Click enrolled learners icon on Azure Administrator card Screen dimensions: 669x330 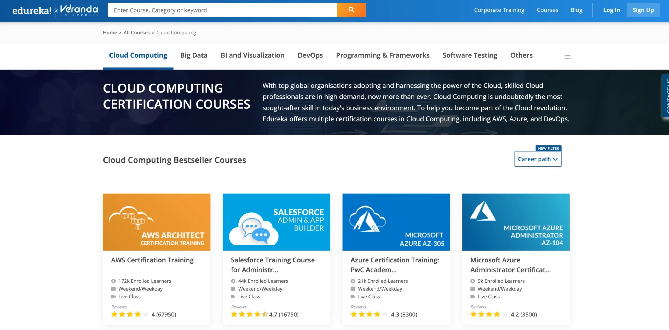click(472, 281)
